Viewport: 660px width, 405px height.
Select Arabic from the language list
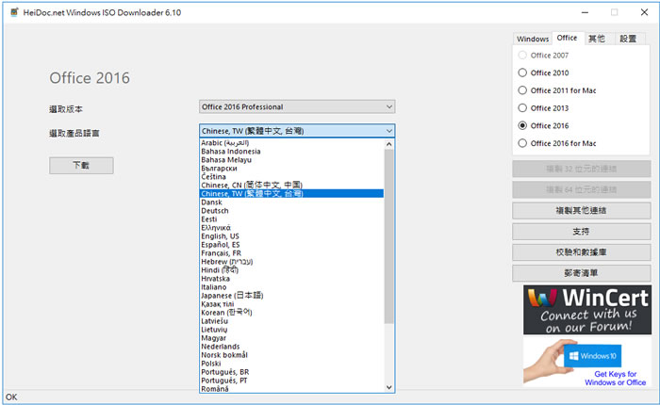tap(291, 143)
